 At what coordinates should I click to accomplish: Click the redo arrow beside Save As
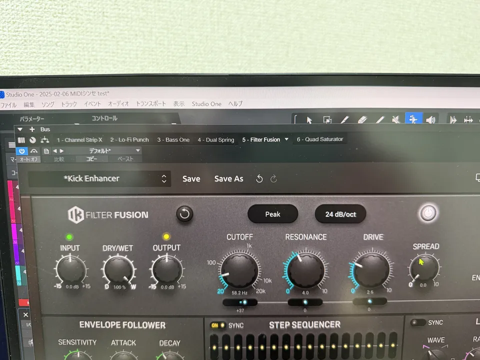point(273,178)
